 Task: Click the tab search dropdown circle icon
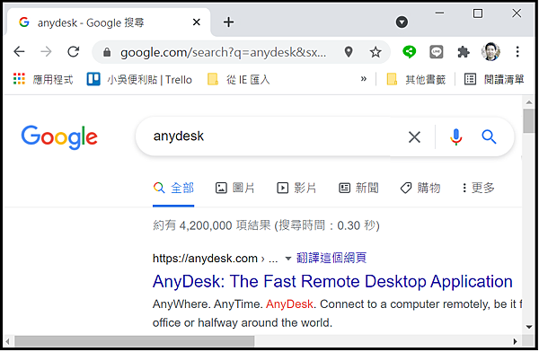(x=402, y=22)
